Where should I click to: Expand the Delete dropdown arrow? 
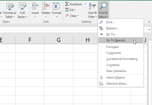46,17
